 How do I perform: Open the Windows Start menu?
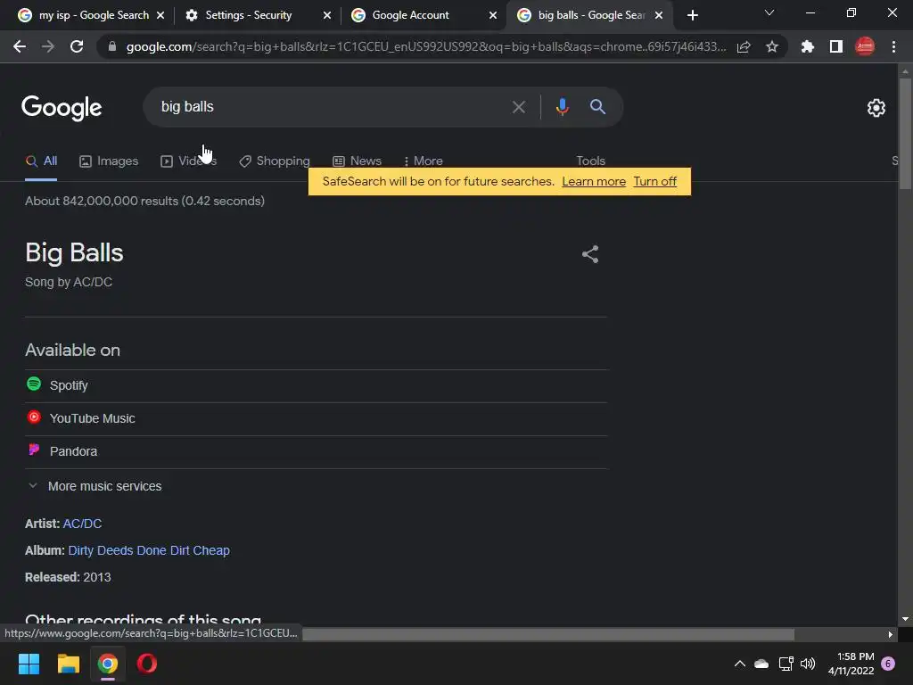(x=29, y=664)
